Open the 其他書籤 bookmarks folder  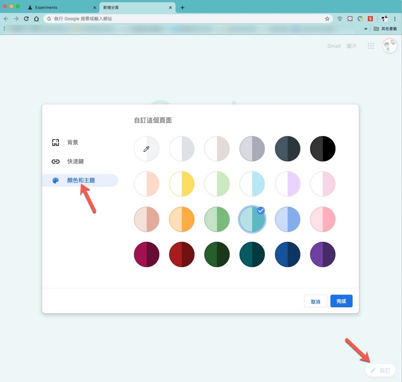click(x=385, y=29)
